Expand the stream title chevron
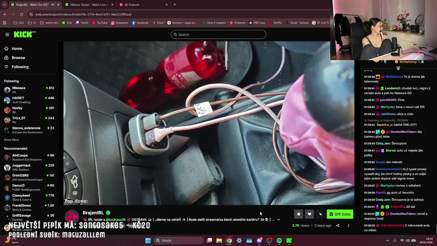The height and width of the screenshot is (246, 437). 279,220
